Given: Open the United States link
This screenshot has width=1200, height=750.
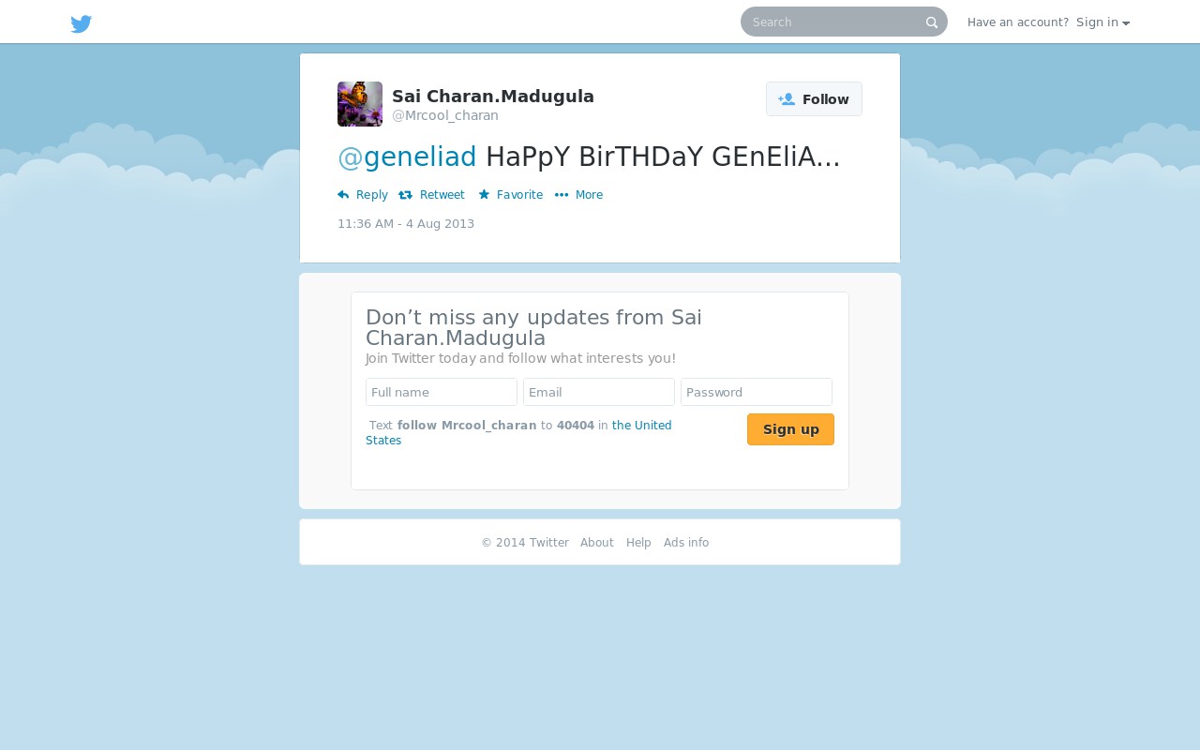Looking at the screenshot, I should point(518,432).
